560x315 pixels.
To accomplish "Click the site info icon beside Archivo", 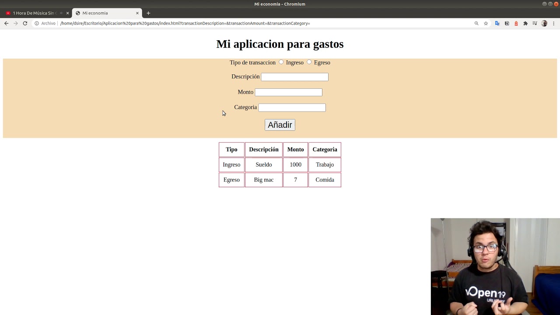I will (x=37, y=23).
